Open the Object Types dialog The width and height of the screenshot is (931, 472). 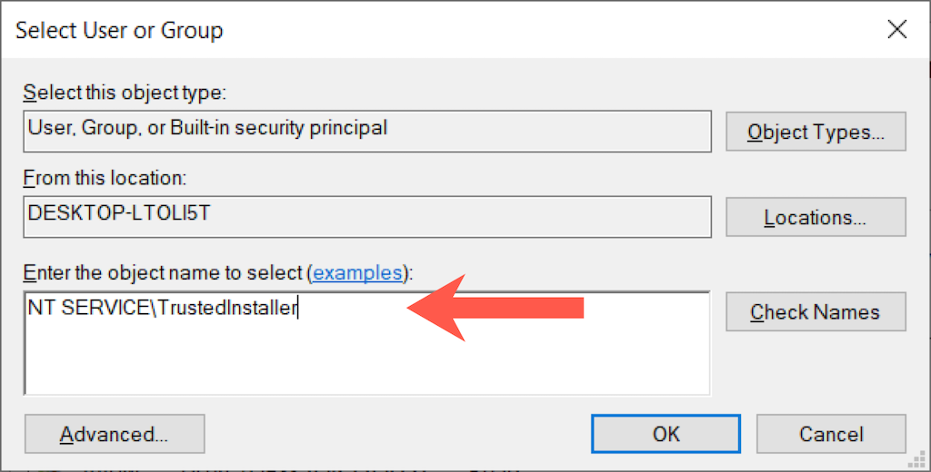(x=816, y=132)
